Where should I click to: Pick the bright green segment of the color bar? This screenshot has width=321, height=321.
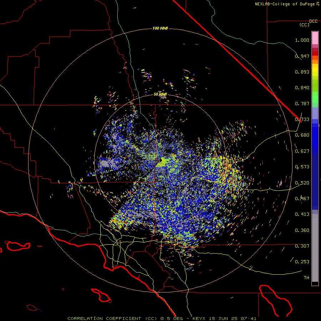click(315, 97)
